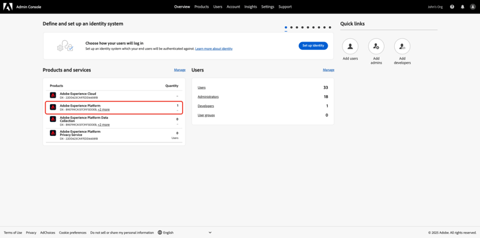This screenshot has width=480, height=238.
Task: Open the Users link in the Users card
Action: coord(202,87)
